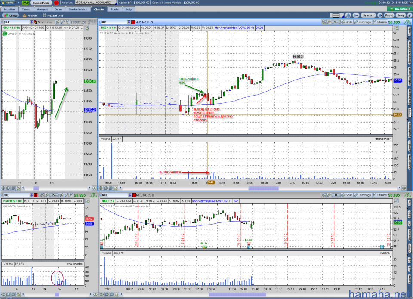Click the studies flask icon in $DJI chart
Viewport: 413px width, 299px height.
[67, 22]
